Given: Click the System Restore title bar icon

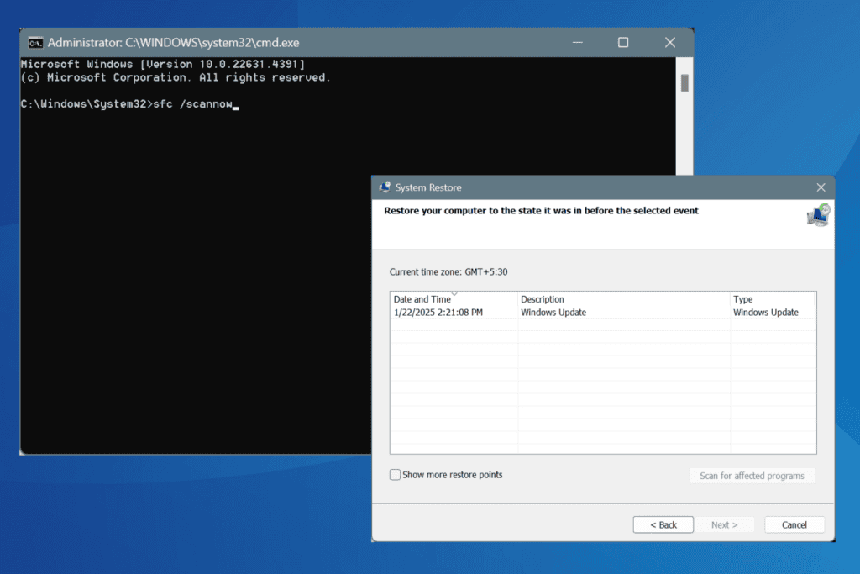Looking at the screenshot, I should 385,187.
